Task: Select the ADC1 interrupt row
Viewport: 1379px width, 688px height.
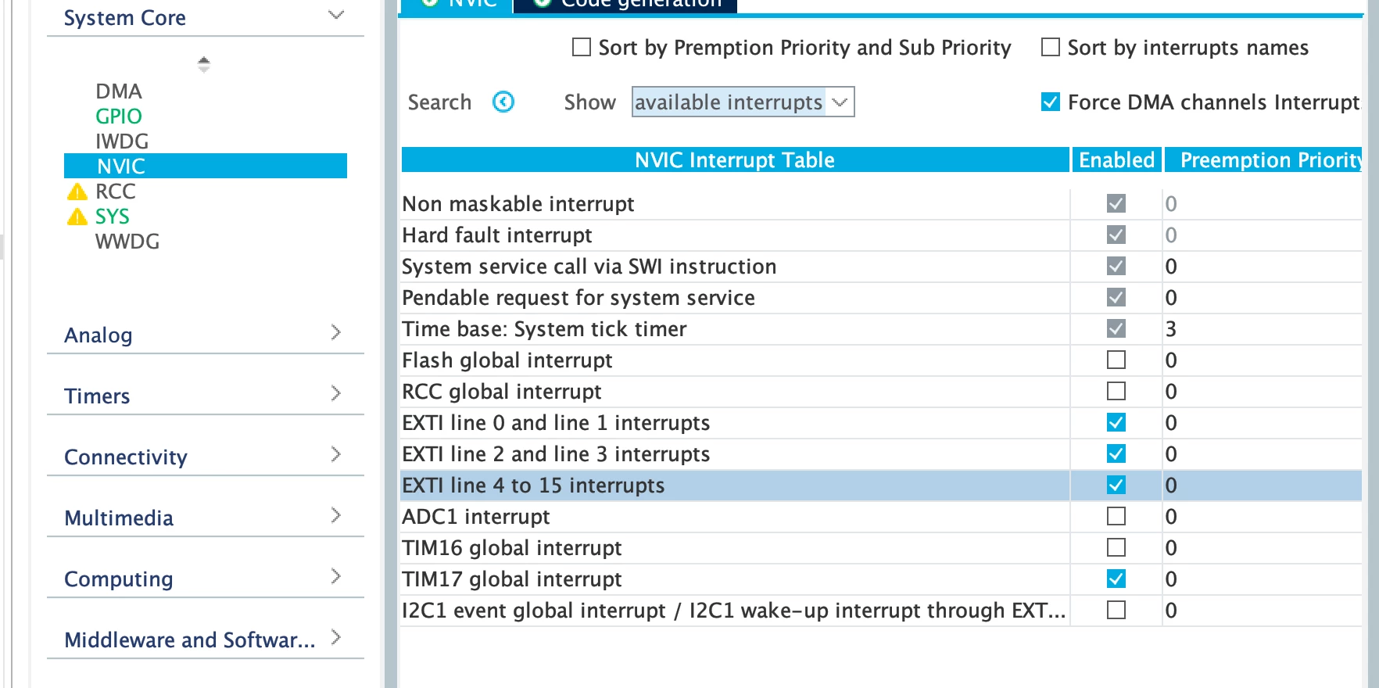Action: click(881, 517)
